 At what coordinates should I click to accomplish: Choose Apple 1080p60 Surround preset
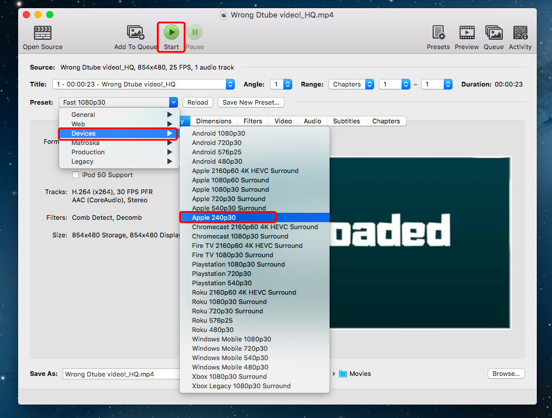coord(255,180)
